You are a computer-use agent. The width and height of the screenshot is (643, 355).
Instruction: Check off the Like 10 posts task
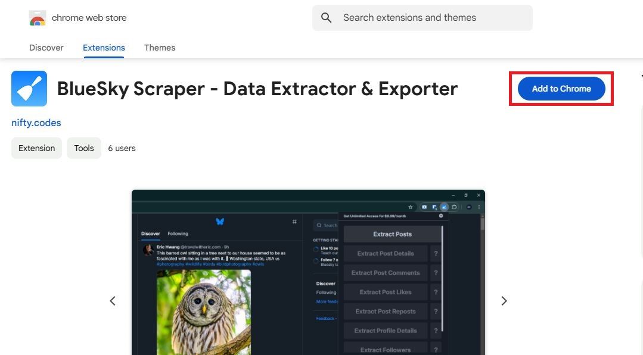pos(315,249)
